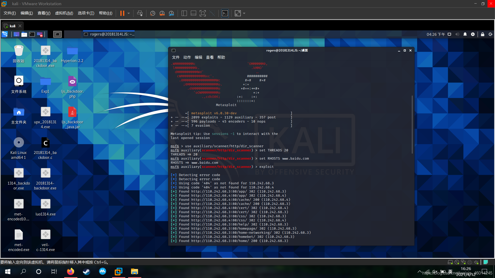Click the Kali volume tray icon
Viewport: 495px width, 278px height.
point(457,34)
